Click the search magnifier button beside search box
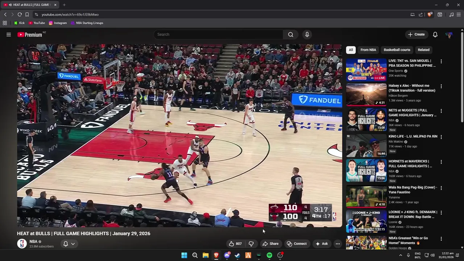The width and height of the screenshot is (464, 261). coord(290,34)
